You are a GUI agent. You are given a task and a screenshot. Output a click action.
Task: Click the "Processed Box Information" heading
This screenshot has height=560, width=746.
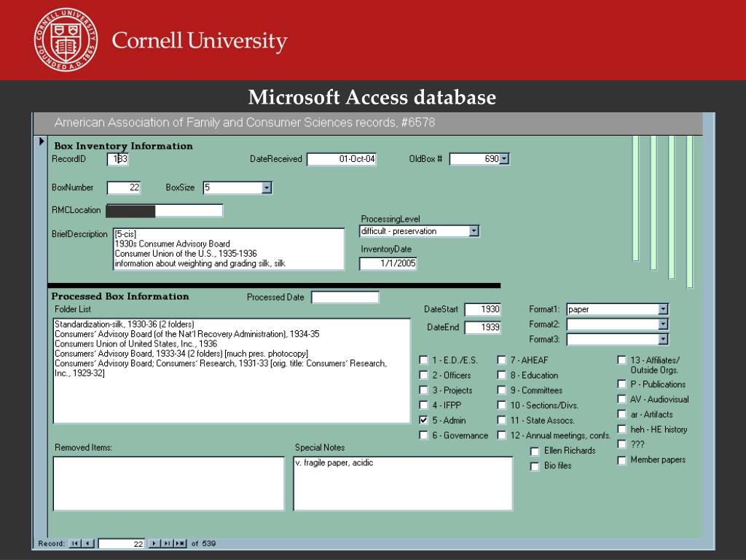pyautogui.click(x=120, y=296)
